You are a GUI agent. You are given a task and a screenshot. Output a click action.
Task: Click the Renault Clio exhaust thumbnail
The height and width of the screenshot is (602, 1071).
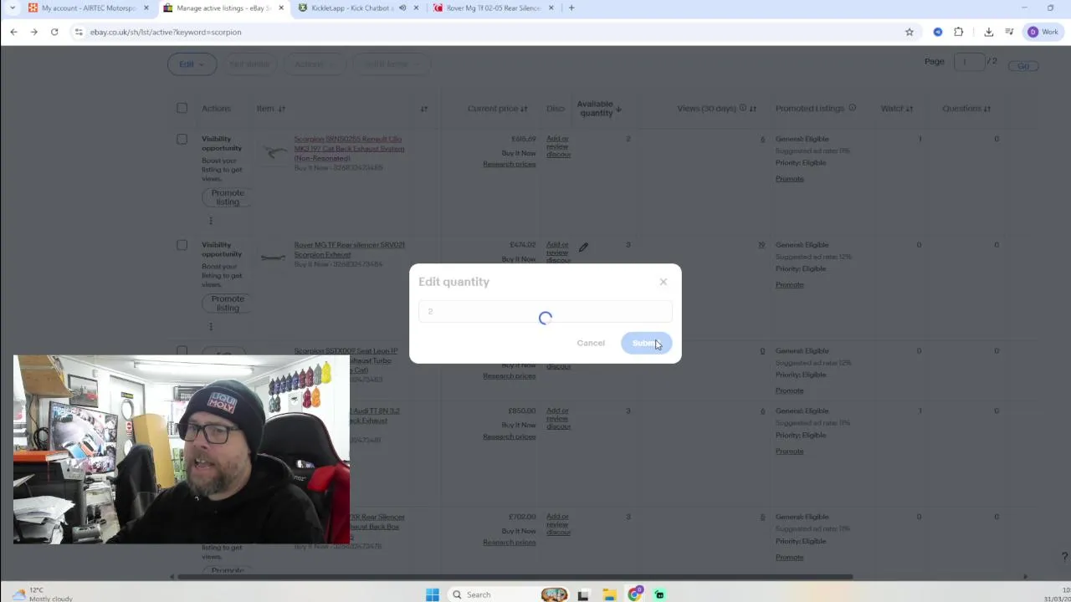click(274, 151)
